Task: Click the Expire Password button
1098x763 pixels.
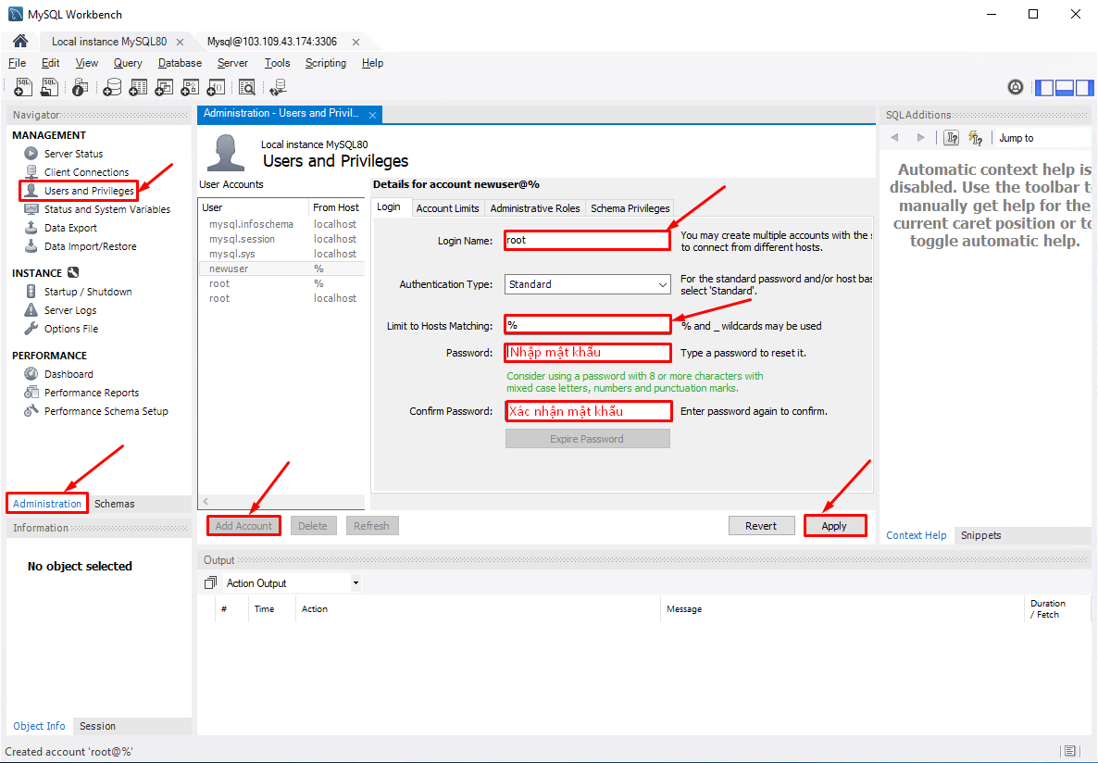Action: tap(587, 439)
